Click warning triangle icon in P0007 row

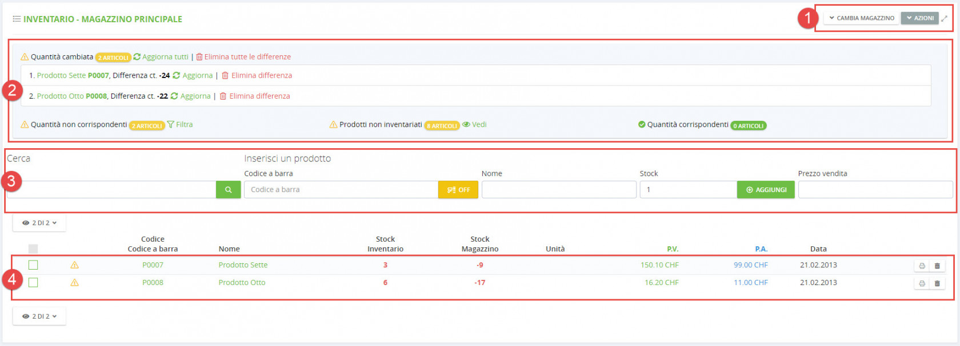tap(74, 265)
